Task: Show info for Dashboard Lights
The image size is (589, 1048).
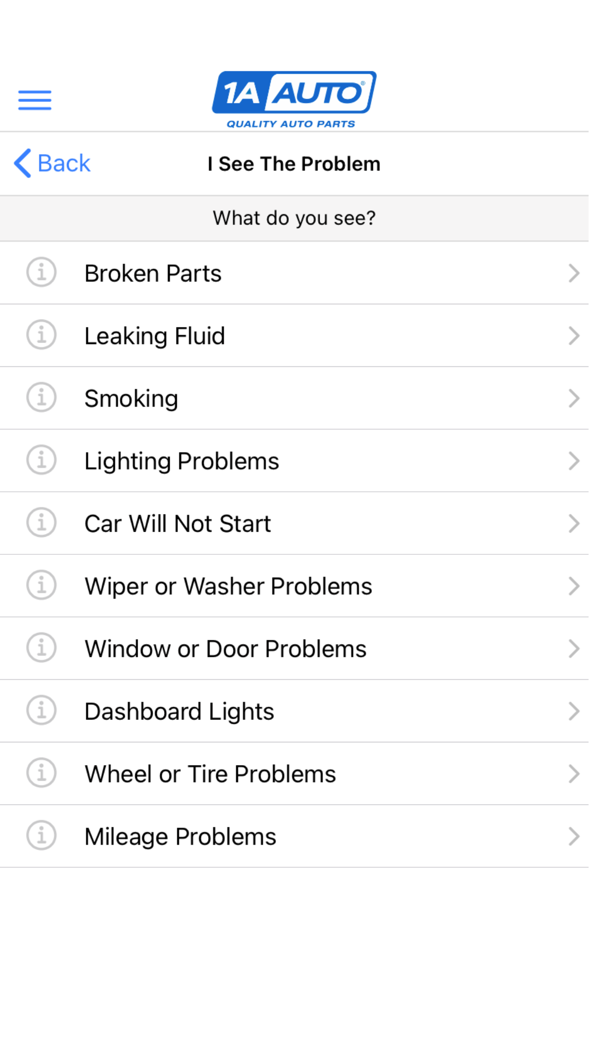Action: coord(41,711)
